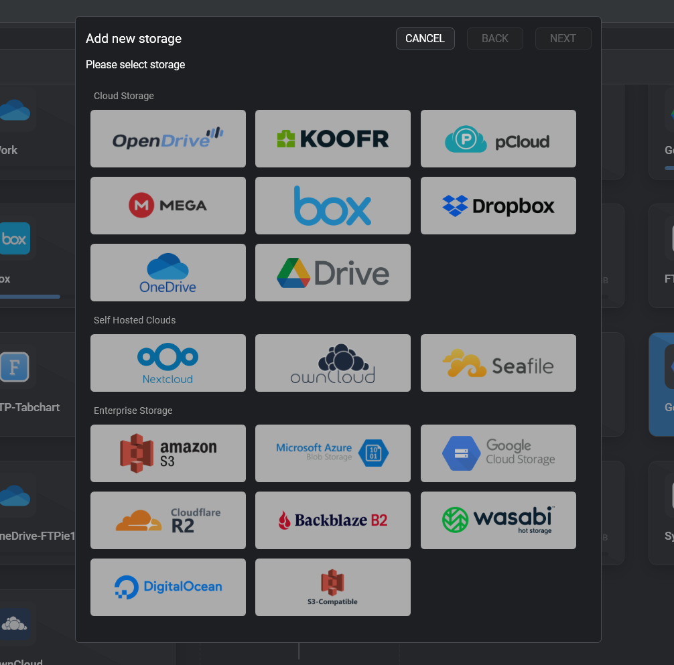Screen dimensions: 674x665
Task: Choose Backblaze B2 storage tile
Action: tap(333, 520)
